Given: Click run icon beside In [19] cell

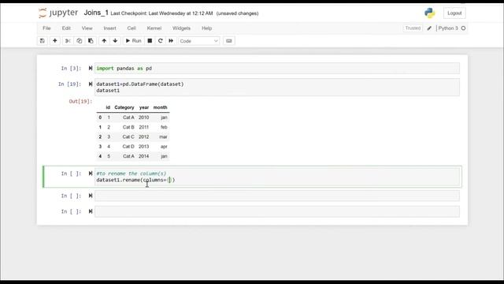Looking at the screenshot, I should pos(91,84).
